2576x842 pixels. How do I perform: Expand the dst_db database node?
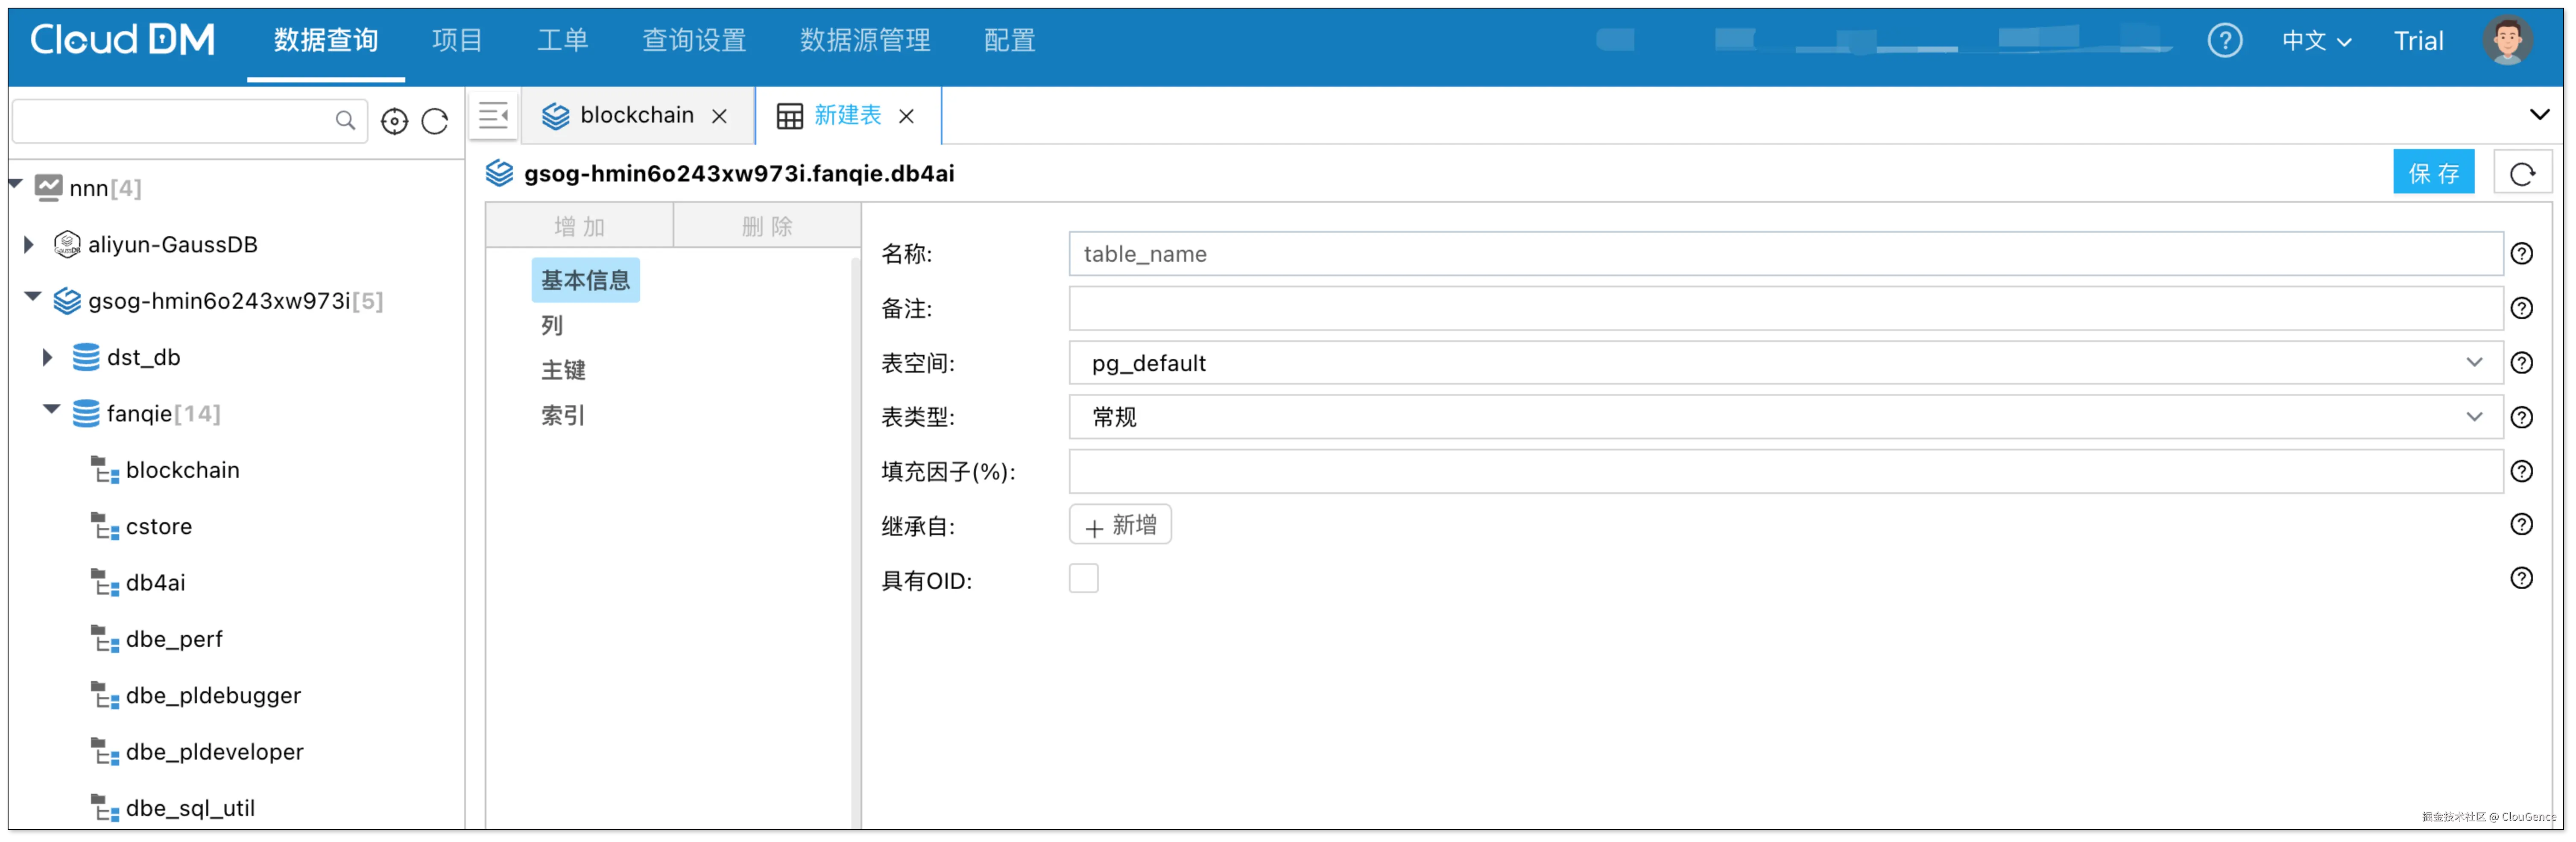tap(46, 357)
